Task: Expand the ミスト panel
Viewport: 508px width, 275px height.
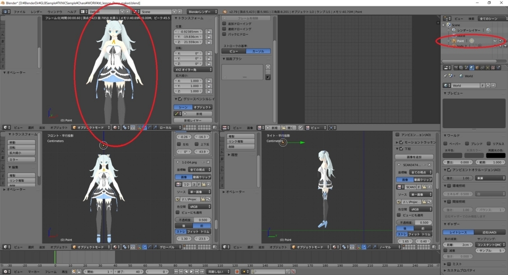Action: 445,264
